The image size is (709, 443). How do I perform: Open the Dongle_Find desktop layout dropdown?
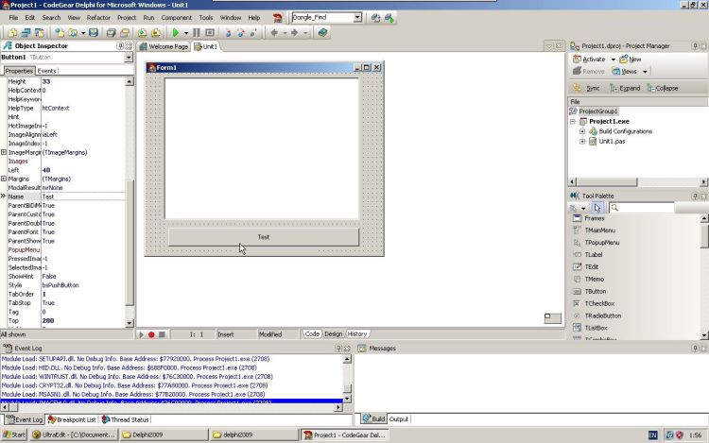pos(357,18)
